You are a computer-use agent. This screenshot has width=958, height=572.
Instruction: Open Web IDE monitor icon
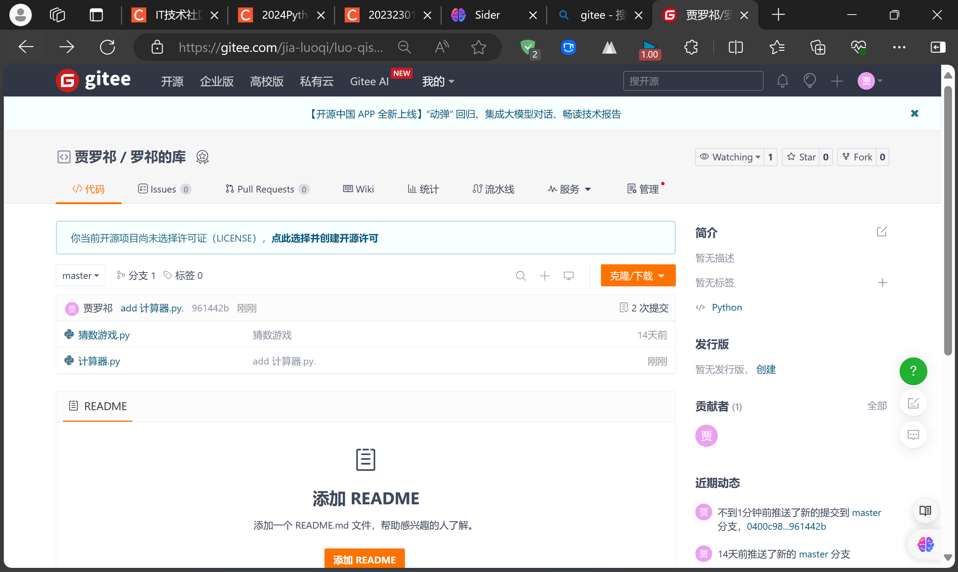pyautogui.click(x=568, y=276)
